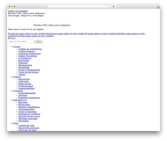Click the round extension icon beside address bar
167x141 pixels.
114,7
